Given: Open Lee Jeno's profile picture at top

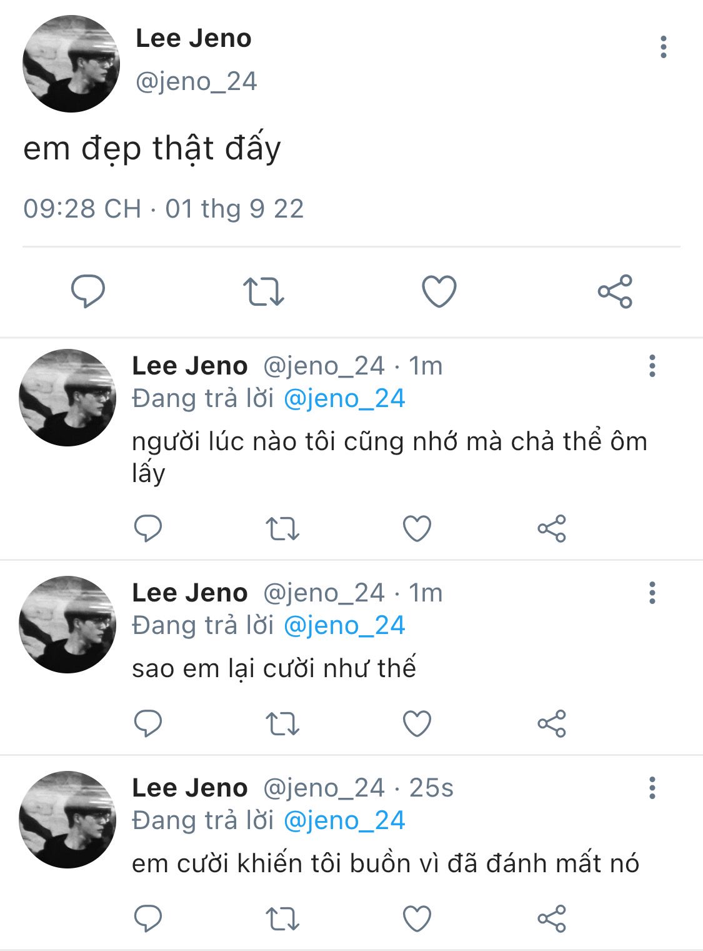Looking at the screenshot, I should click(x=71, y=64).
